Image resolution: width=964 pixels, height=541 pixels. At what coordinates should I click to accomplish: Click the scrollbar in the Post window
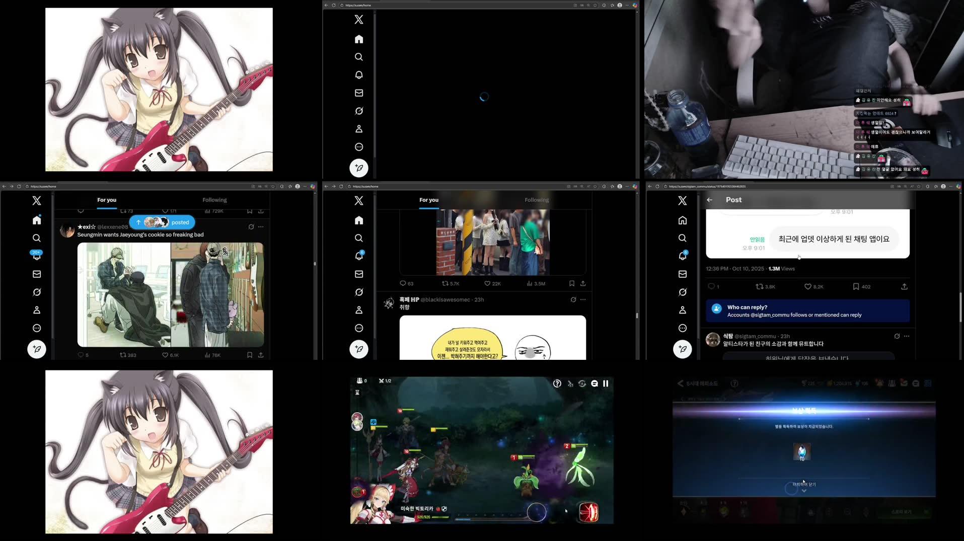(960, 307)
